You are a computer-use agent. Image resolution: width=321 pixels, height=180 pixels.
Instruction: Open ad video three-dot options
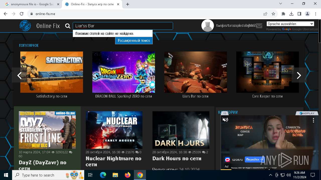tap(313, 120)
